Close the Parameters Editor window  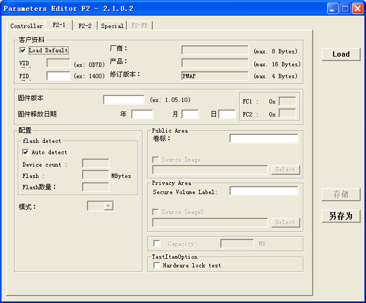[x=357, y=8]
